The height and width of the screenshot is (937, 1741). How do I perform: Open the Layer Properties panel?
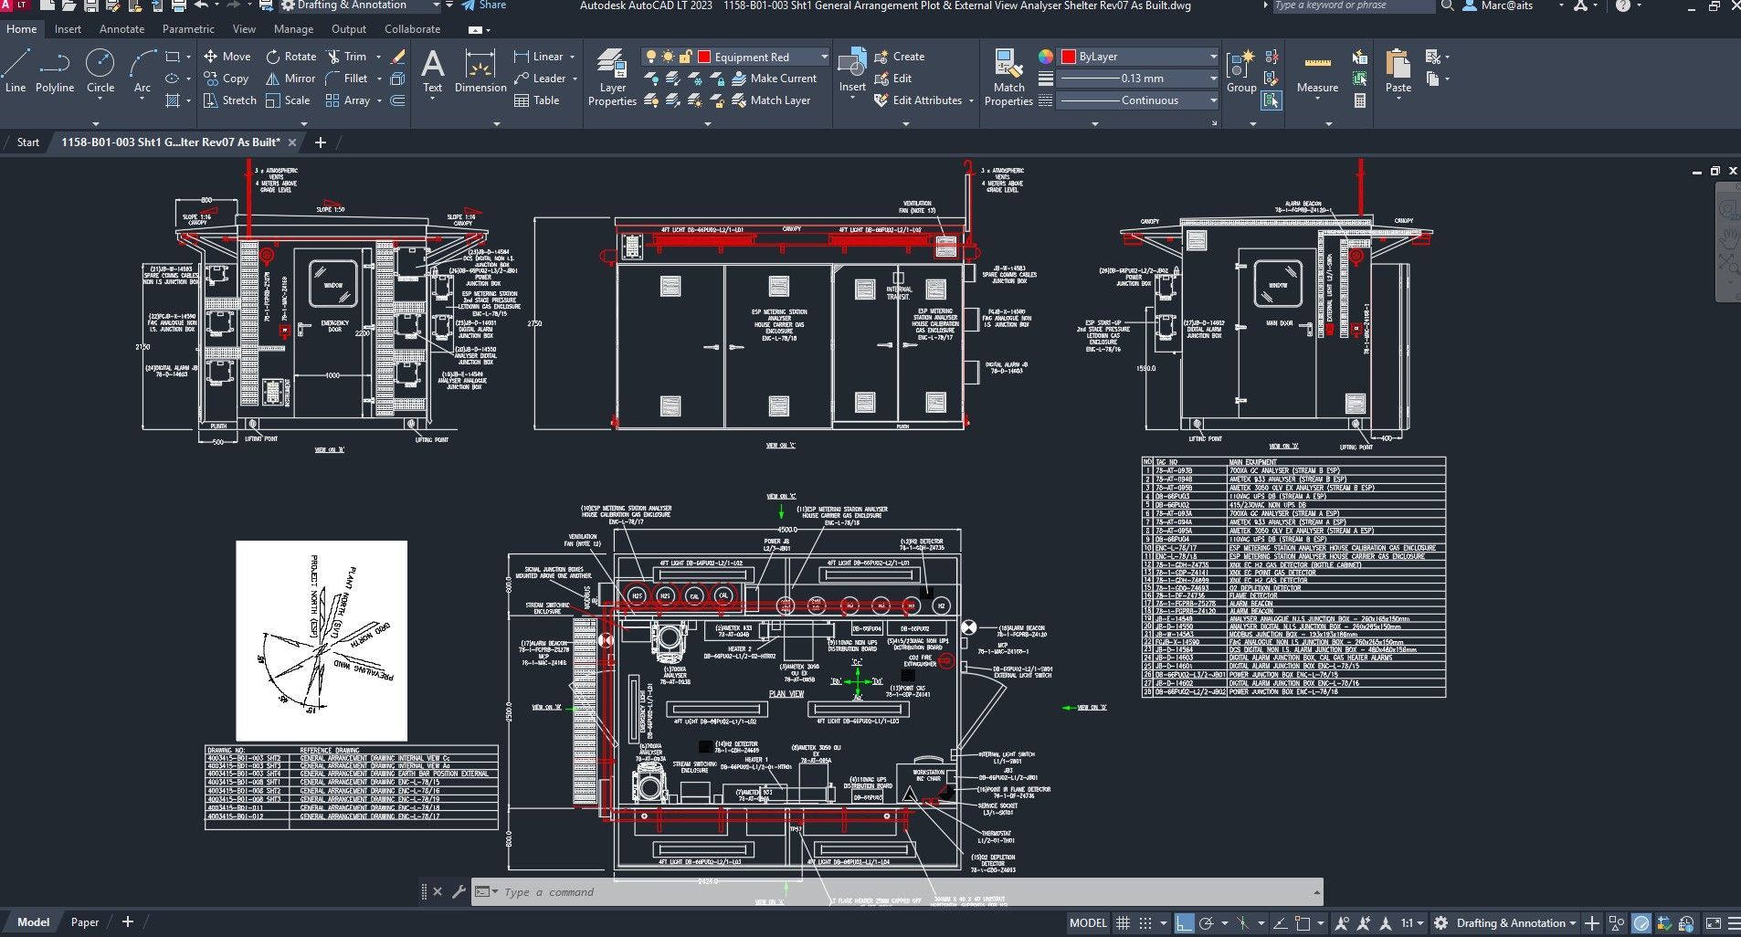[611, 78]
